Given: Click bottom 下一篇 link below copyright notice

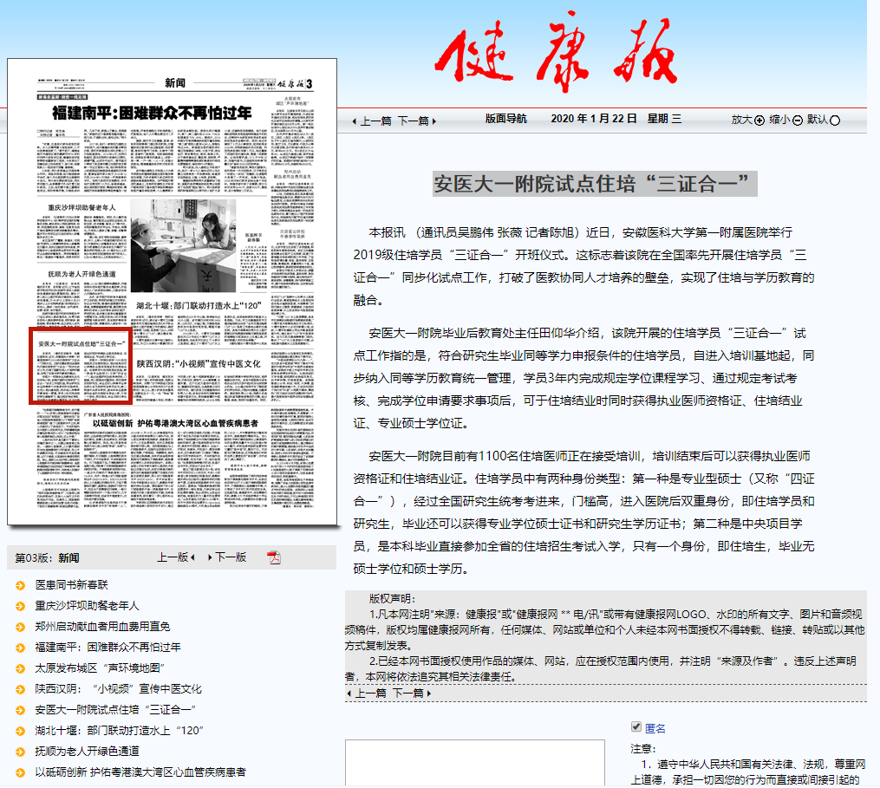Looking at the screenshot, I should click(411, 694).
